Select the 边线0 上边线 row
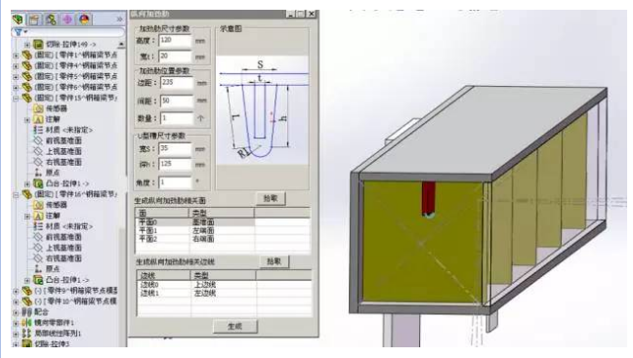Viewport: 633px width, 358px height. tap(224, 285)
